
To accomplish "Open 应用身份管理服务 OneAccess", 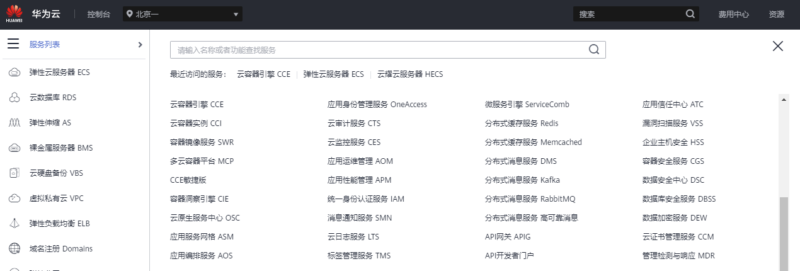I will pos(377,104).
